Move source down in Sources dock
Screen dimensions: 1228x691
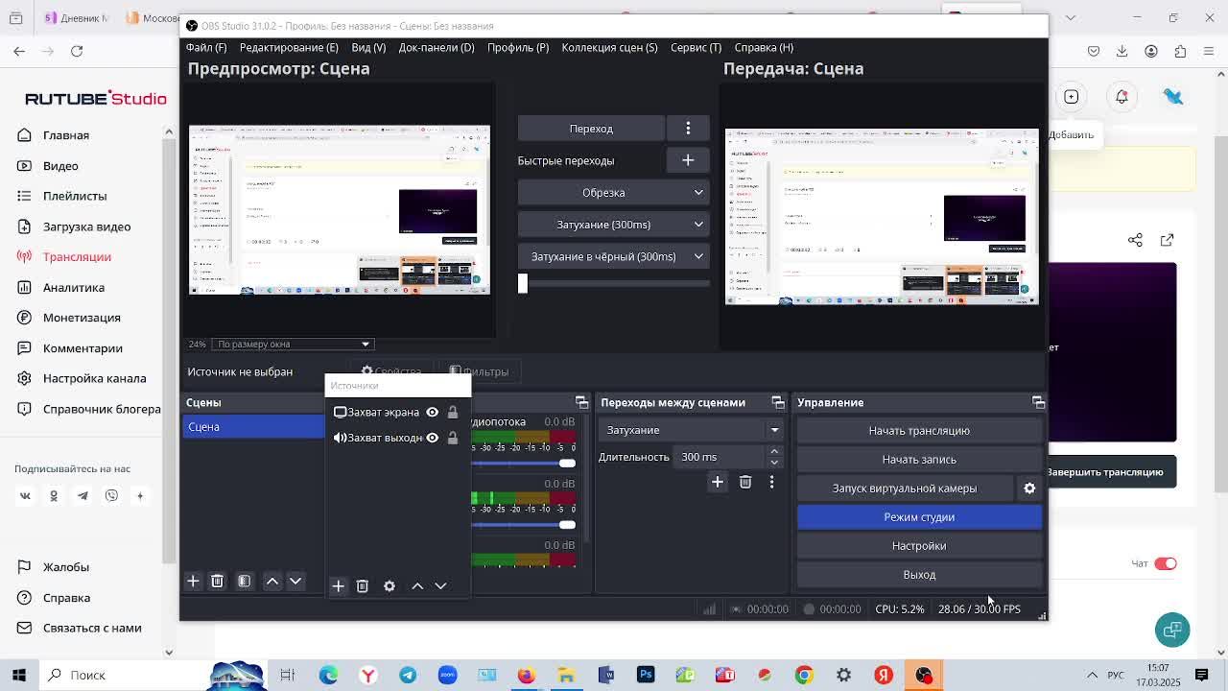440,585
